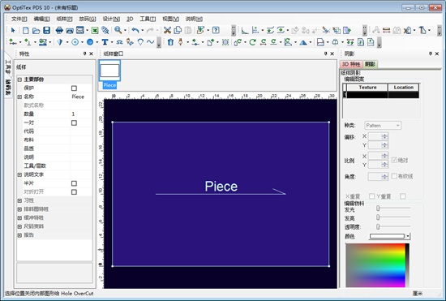The height and width of the screenshot is (301, 446).
Task: Click the green rotate arrow icon
Action: coord(252,42)
